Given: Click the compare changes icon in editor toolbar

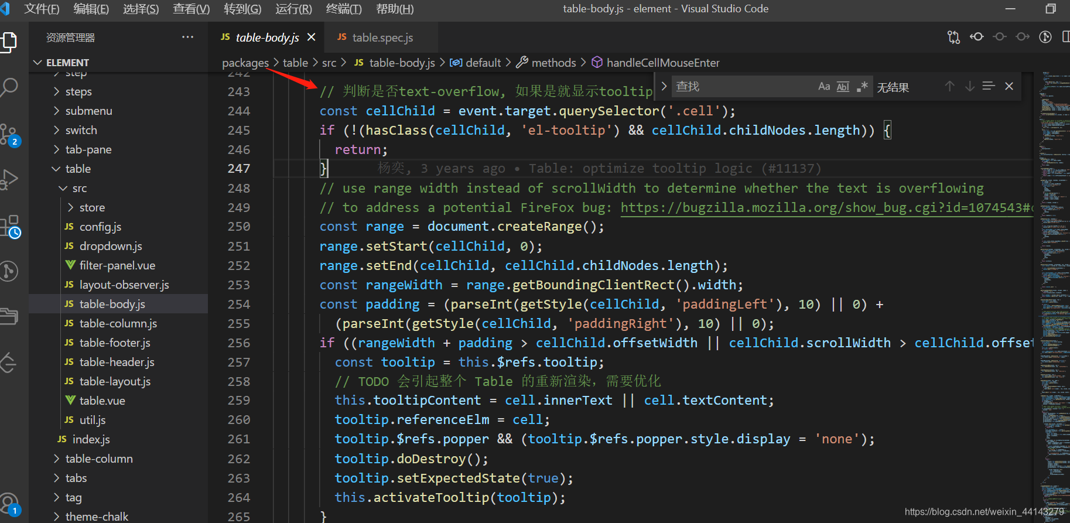Looking at the screenshot, I should (x=953, y=37).
